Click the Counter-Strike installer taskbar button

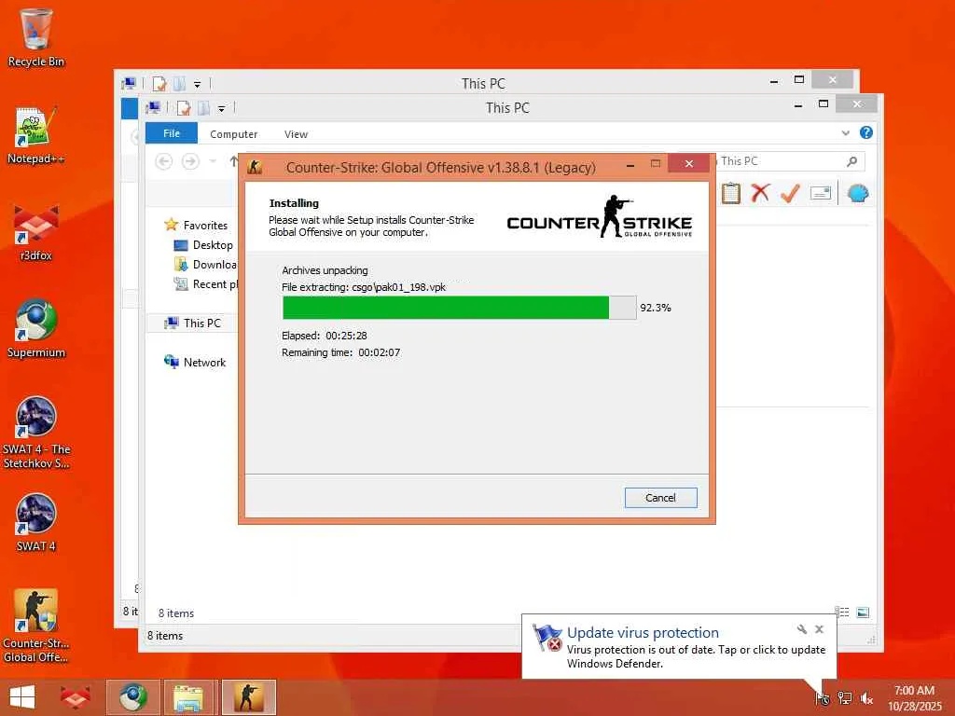coord(248,697)
